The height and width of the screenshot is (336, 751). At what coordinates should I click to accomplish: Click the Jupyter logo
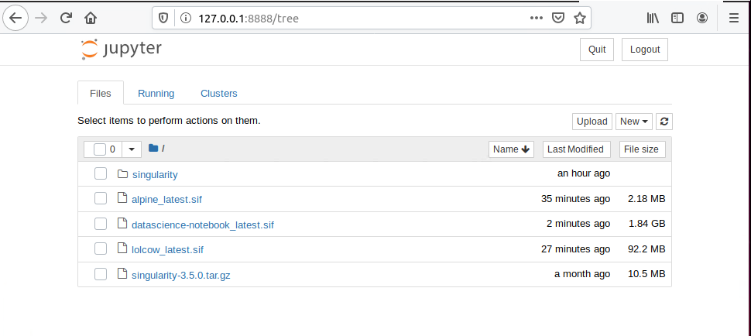pyautogui.click(x=122, y=50)
